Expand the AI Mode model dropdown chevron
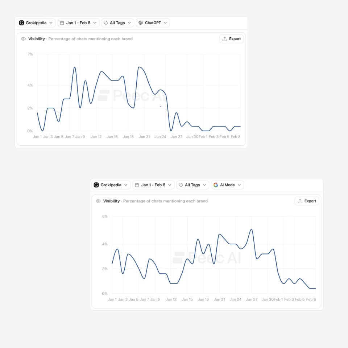The image size is (348, 348). (239, 185)
